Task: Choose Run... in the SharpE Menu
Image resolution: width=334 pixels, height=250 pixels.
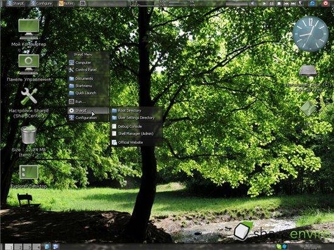Action: pos(88,102)
